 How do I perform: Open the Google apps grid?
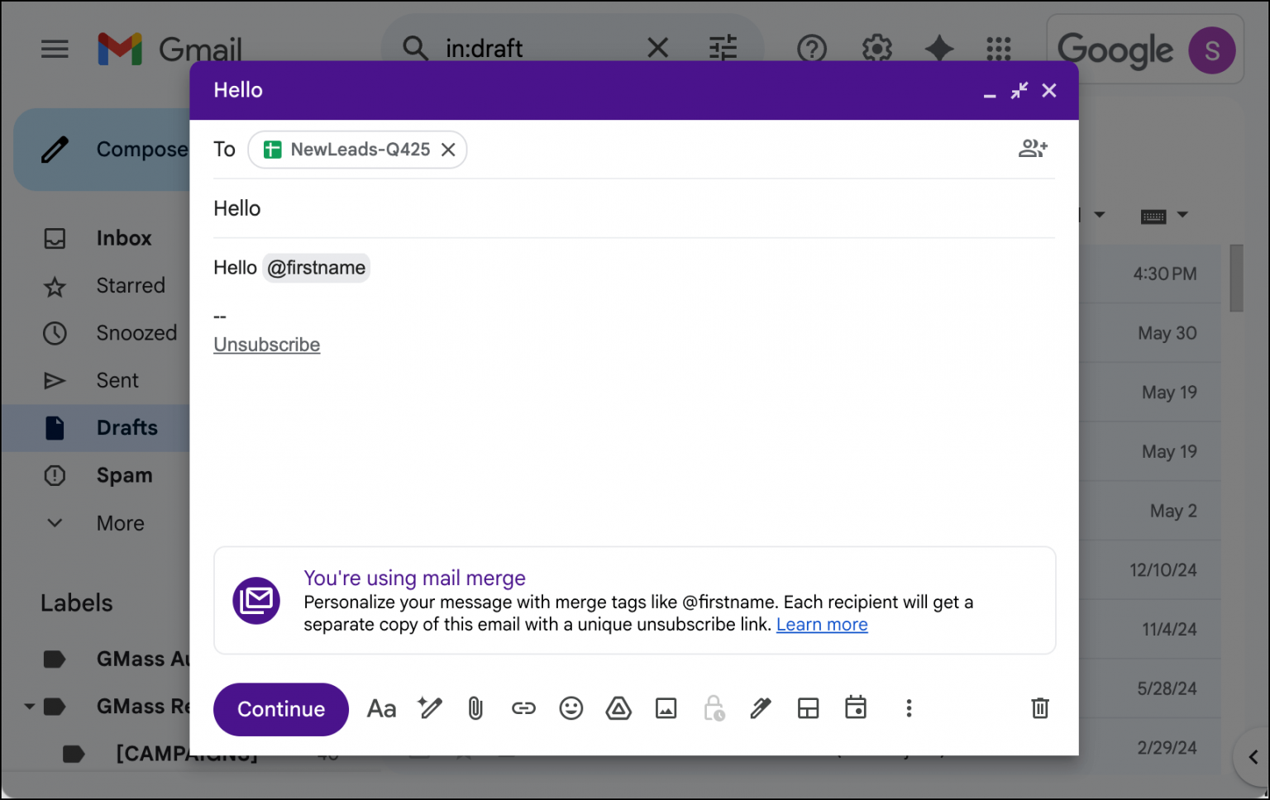coord(998,50)
